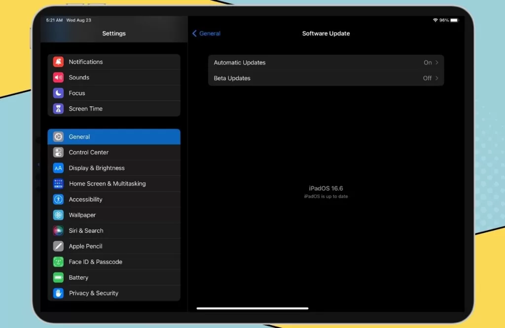Viewport: 505px width, 328px height.
Task: Tap the Home Screen & Multitasking grid icon
Action: (58, 184)
